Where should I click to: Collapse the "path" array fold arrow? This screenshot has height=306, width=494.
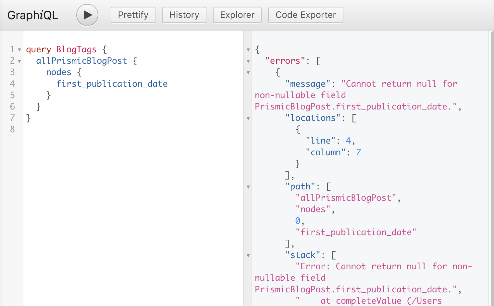[248, 187]
